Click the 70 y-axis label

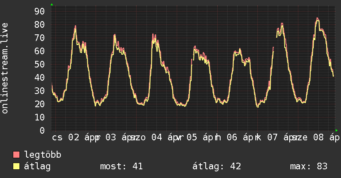pyautogui.click(x=39, y=38)
